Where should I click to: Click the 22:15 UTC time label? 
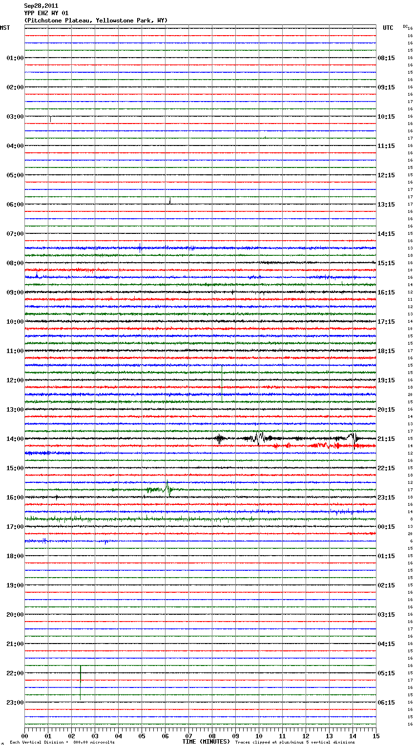point(386,468)
